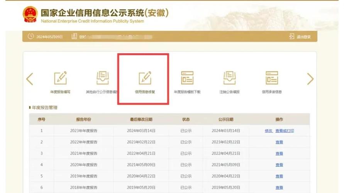Click publication date 2019年05月20日
The width and height of the screenshot is (344, 193).
pos(226,188)
